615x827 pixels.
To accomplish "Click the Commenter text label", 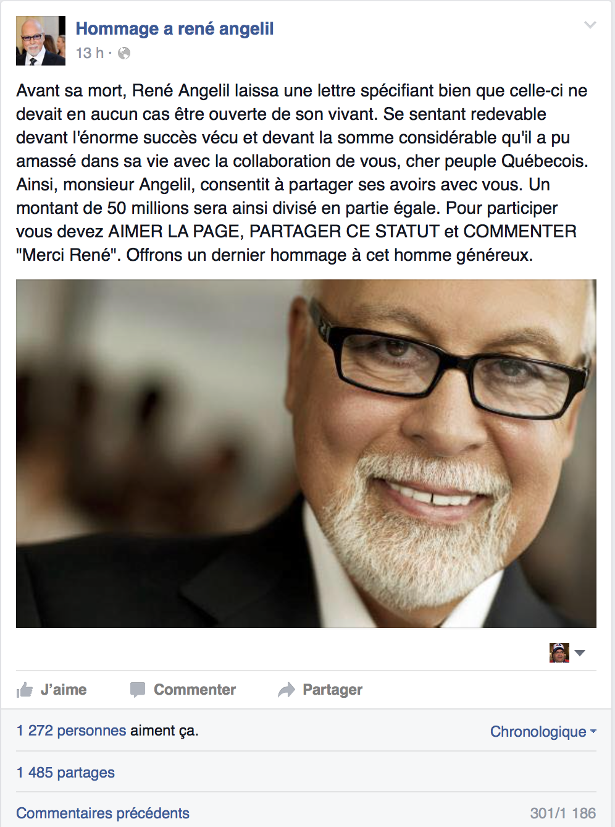I will [195, 690].
